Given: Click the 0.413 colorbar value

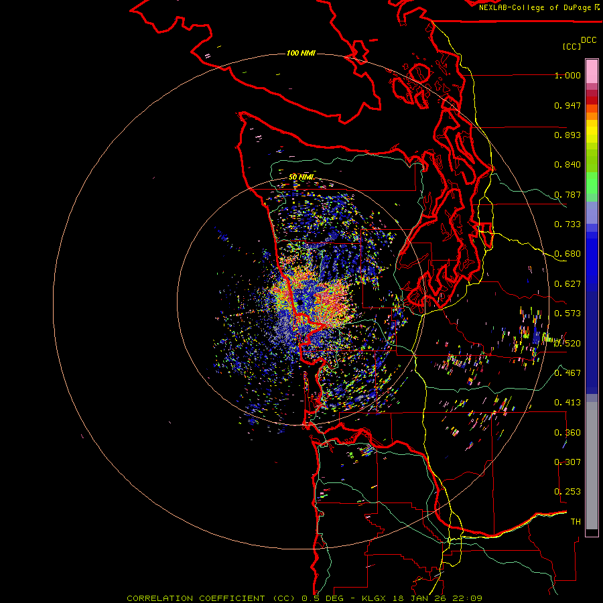Looking at the screenshot, I should point(567,403).
